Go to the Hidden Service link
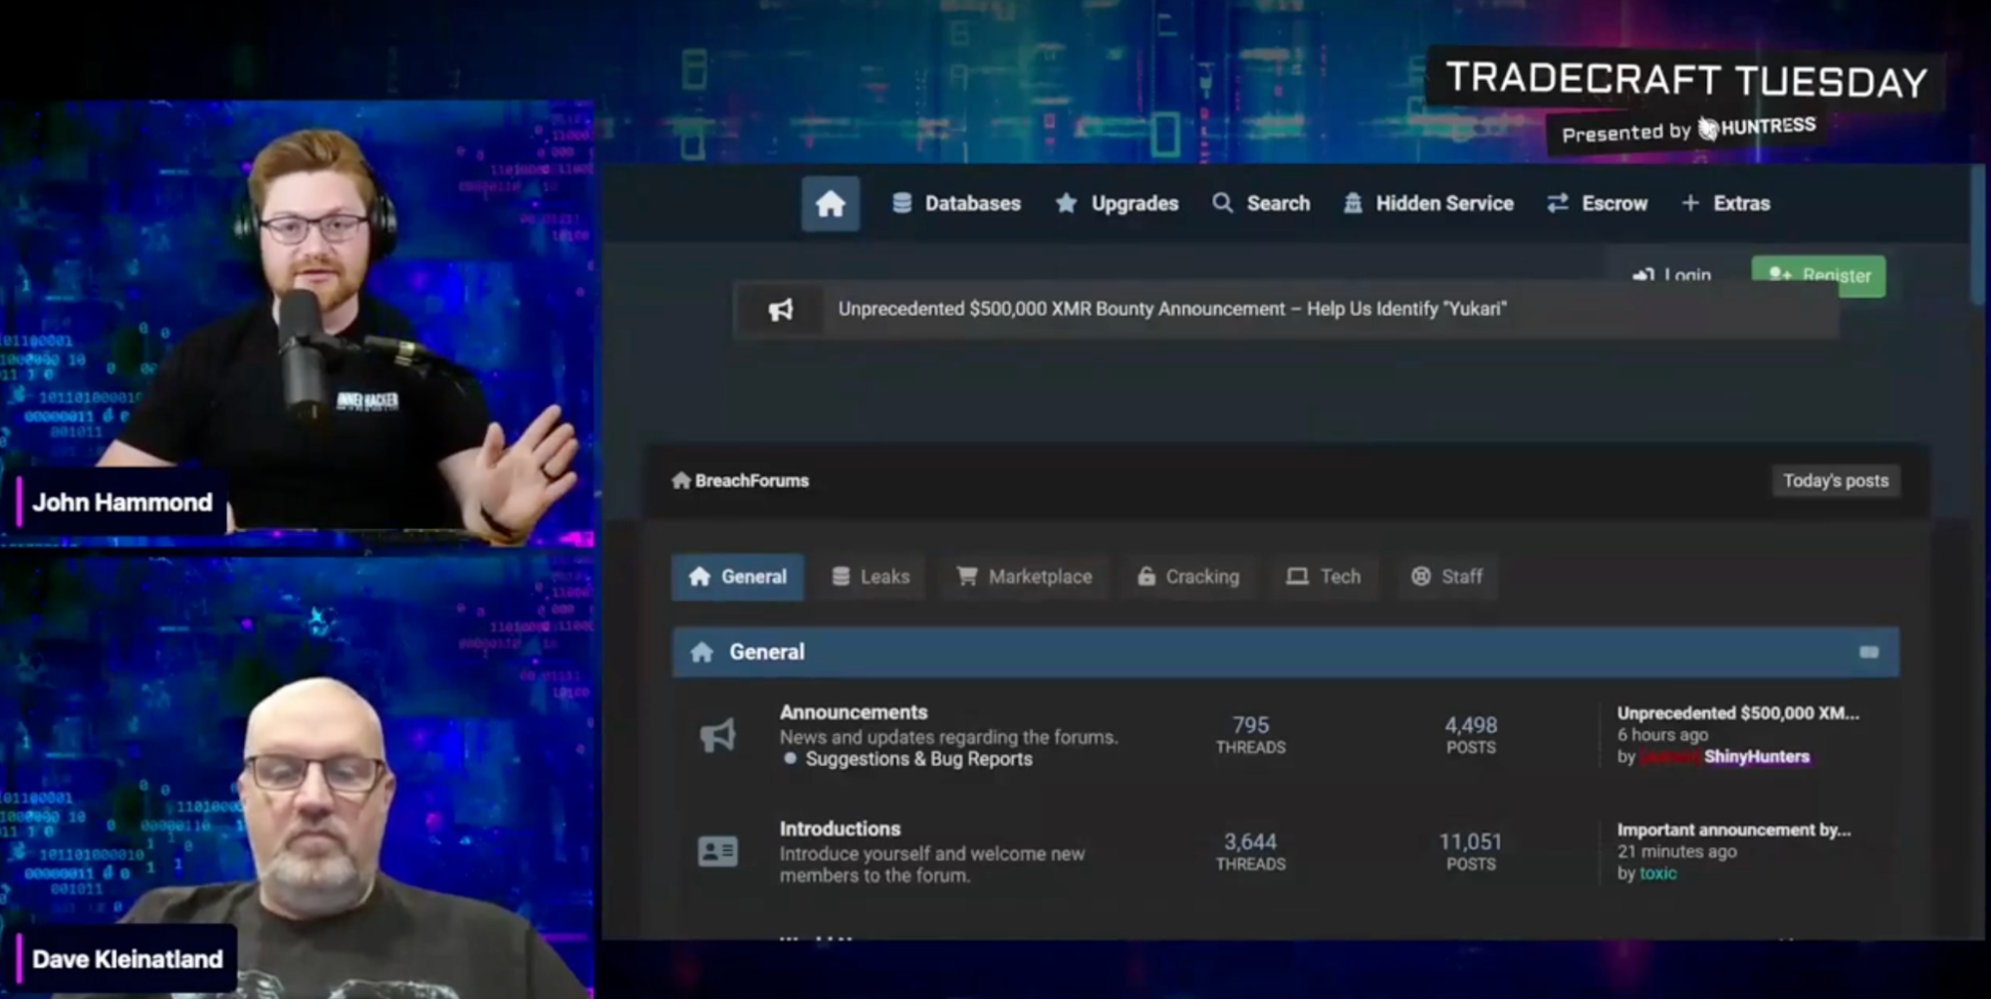 1428,204
